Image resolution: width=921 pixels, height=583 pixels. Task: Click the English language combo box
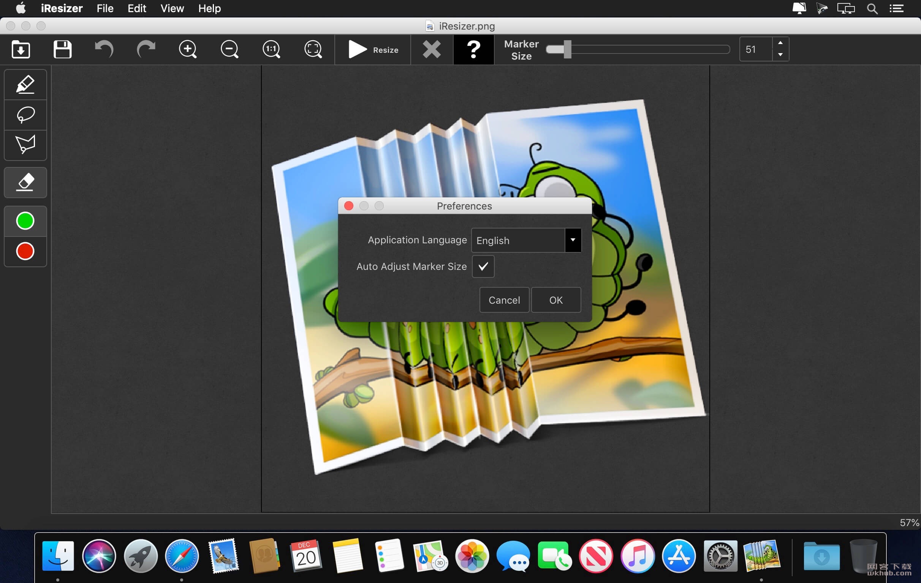pyautogui.click(x=526, y=240)
